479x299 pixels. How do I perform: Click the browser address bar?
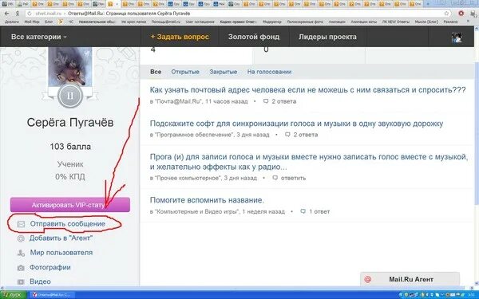237,14
